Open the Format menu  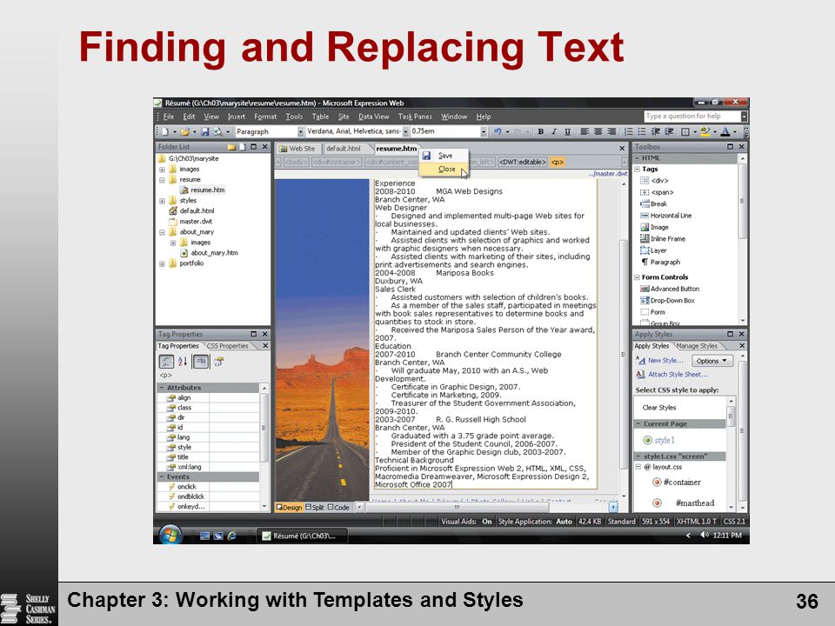[265, 117]
